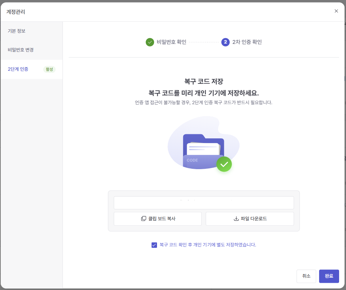Click the 비밀번호 확인 step label

[x=172, y=42]
